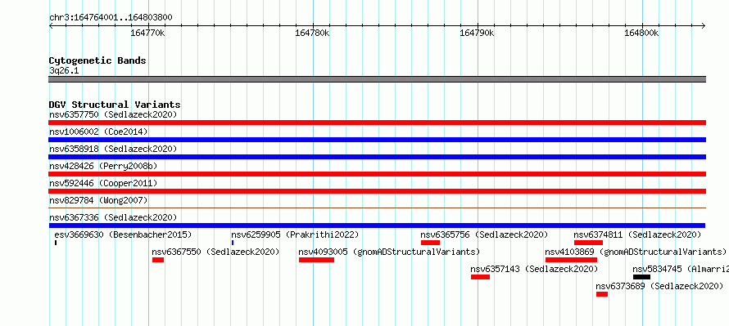Click the small esv3669630 black marker
Image resolution: width=729 pixels, height=326 pixels.
pyautogui.click(x=56, y=243)
